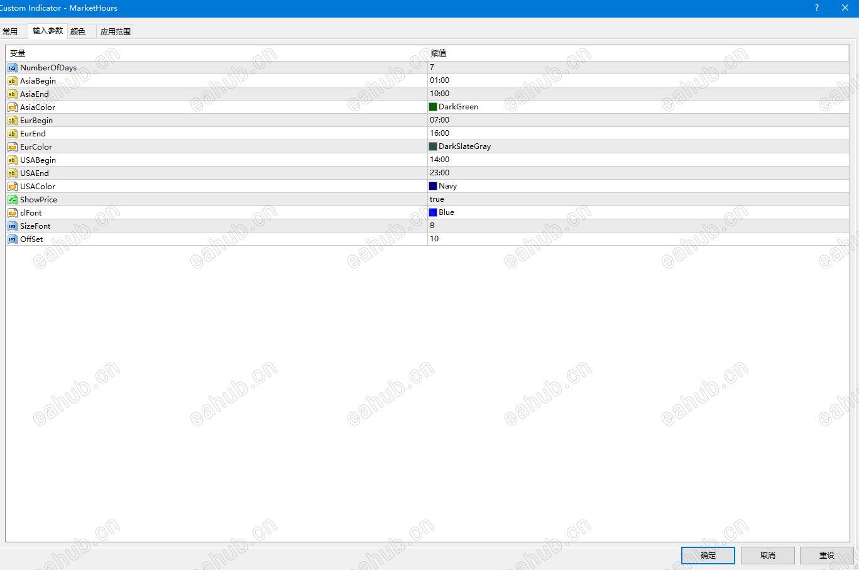Image resolution: width=859 pixels, height=570 pixels.
Task: Click the help question mark in title bar
Action: click(816, 8)
